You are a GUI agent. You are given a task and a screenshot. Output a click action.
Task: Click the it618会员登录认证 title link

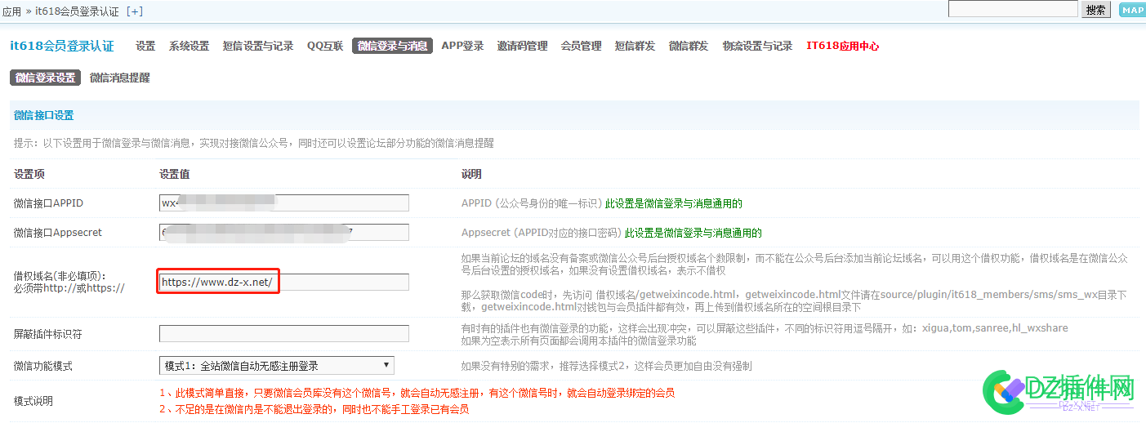tap(62, 46)
